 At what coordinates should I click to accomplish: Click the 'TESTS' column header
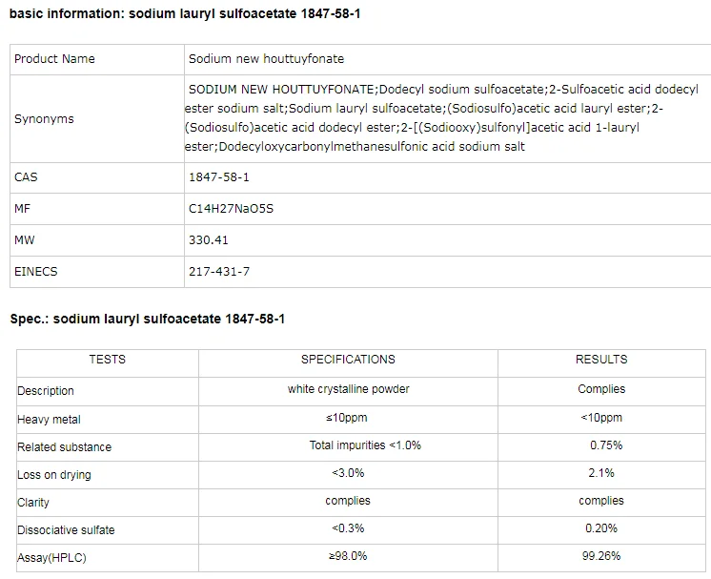tap(107, 360)
